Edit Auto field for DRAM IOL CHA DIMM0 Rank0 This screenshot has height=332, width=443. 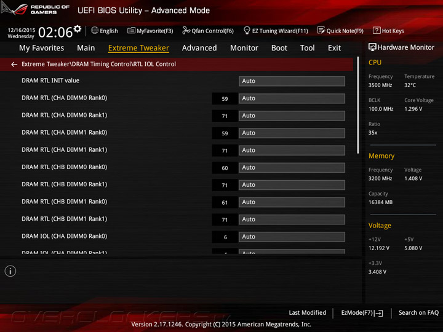point(292,237)
